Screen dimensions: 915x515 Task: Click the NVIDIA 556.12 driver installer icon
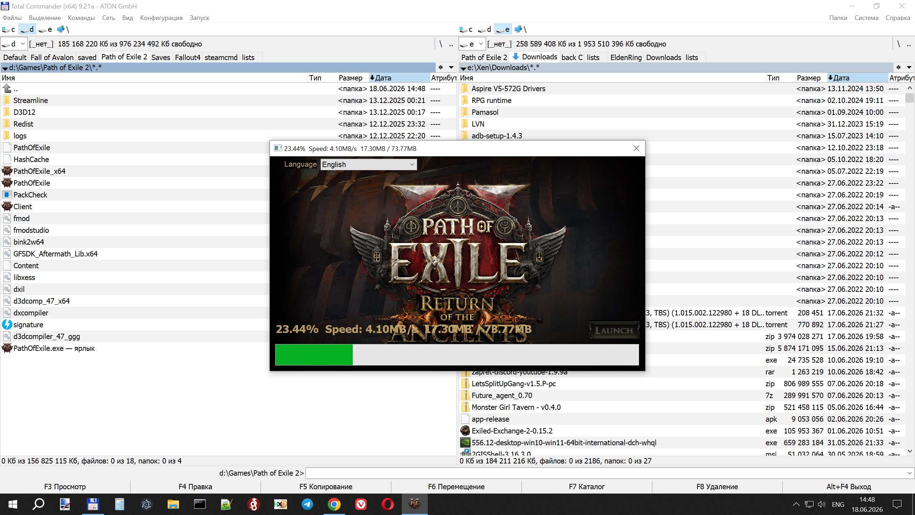click(465, 442)
